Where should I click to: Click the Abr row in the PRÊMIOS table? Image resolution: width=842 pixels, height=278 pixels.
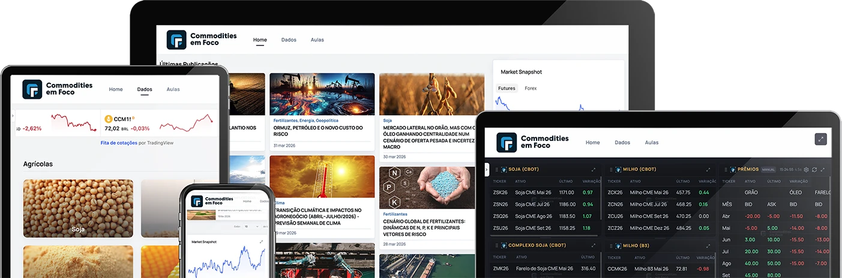click(775, 216)
